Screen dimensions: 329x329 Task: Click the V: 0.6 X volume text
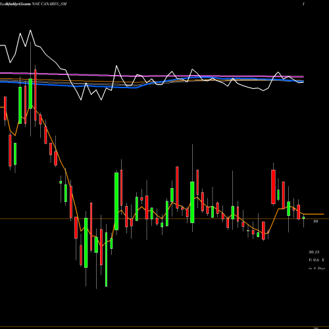316,260
